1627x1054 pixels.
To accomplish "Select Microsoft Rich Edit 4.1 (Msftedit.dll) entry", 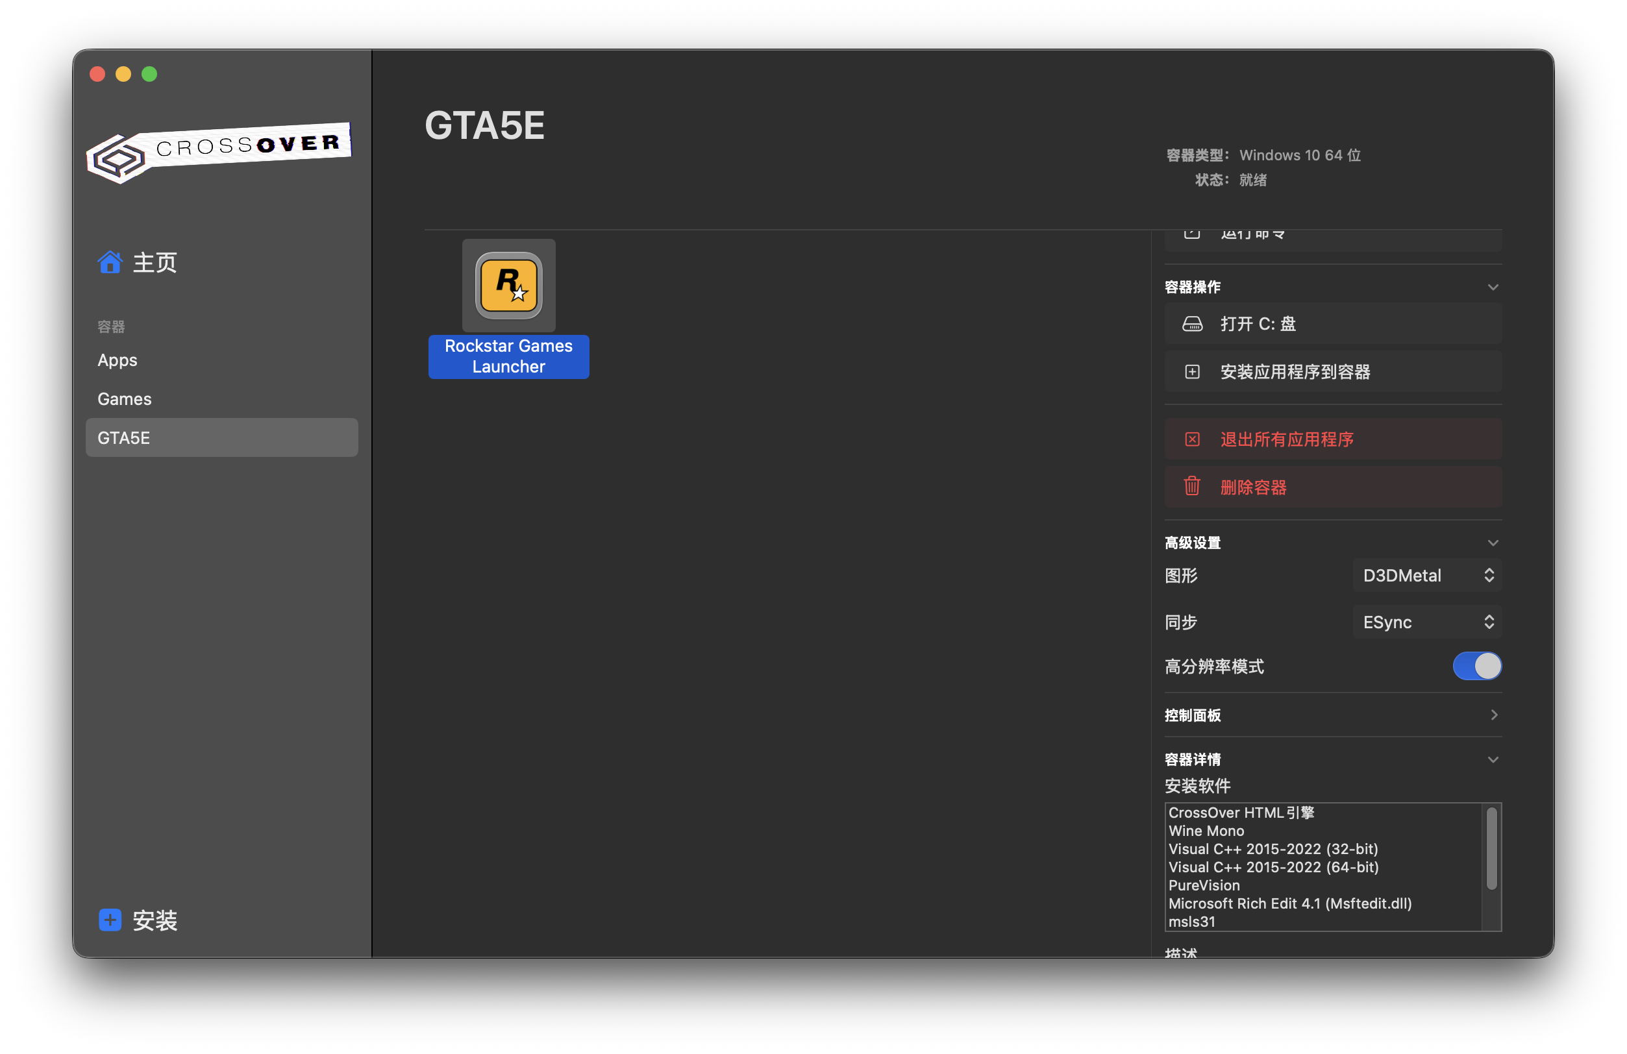I will point(1290,903).
